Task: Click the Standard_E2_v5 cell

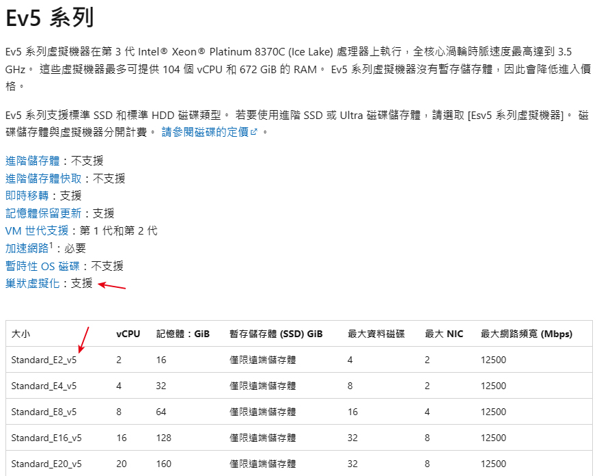Action: click(44, 360)
